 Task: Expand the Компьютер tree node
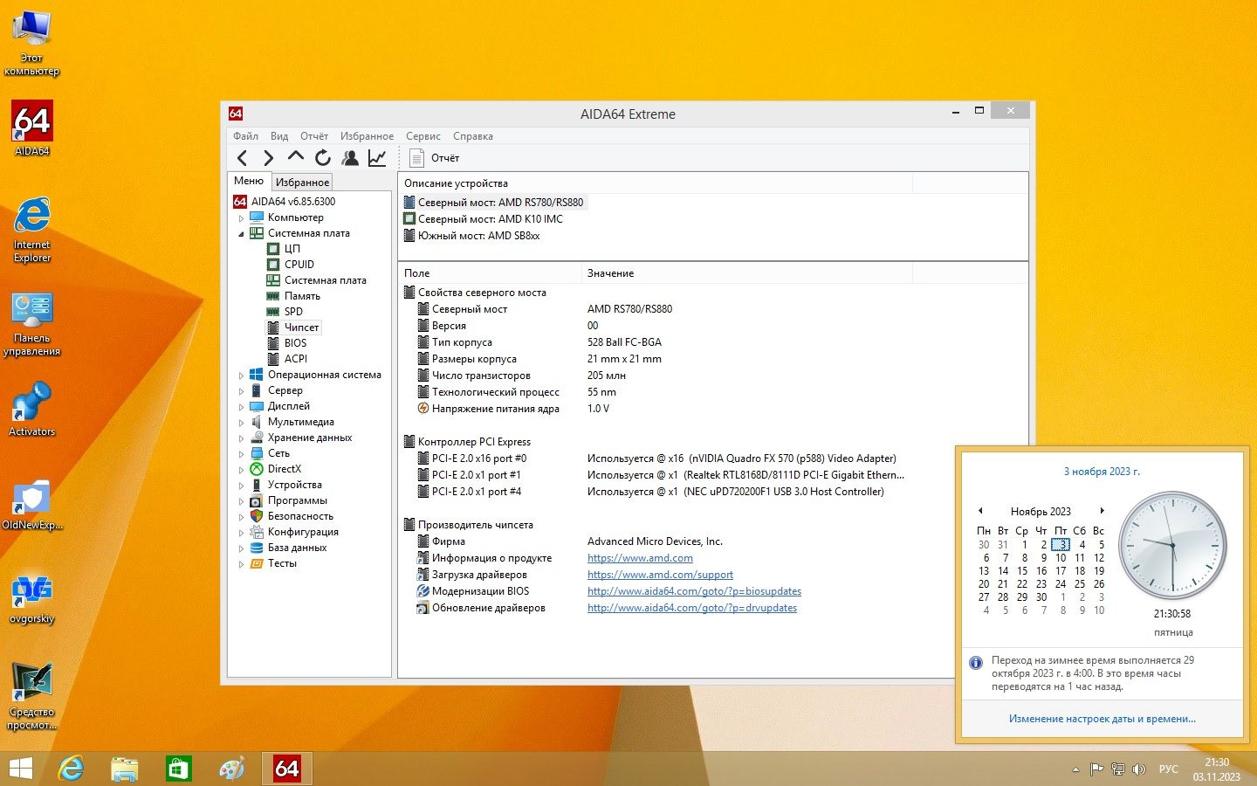coord(242,218)
